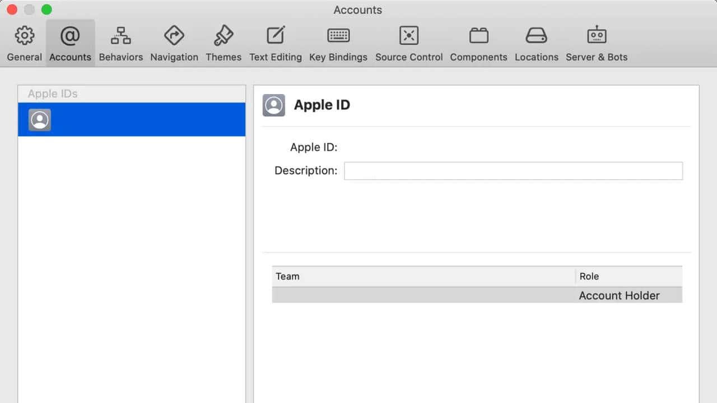Select the Account Holder table row
This screenshot has width=717, height=403.
pyautogui.click(x=477, y=295)
